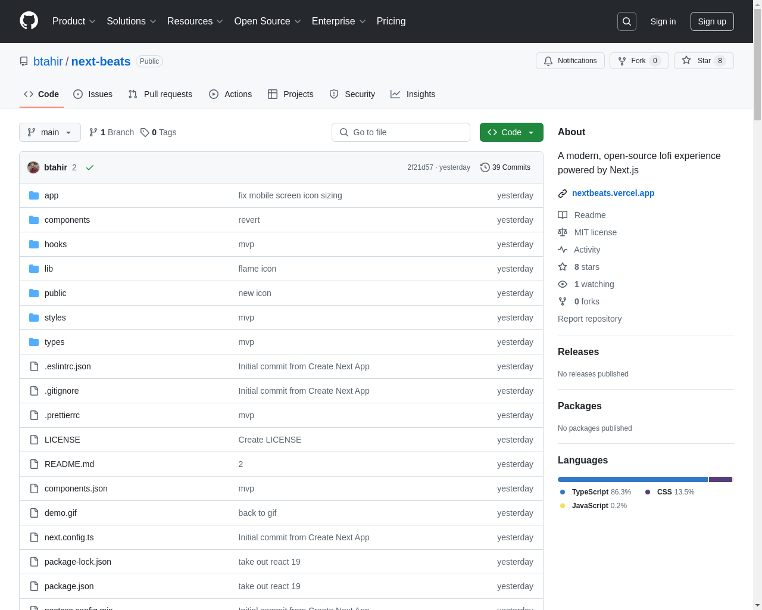The width and height of the screenshot is (762, 610).
Task: Click the TypeScript blue language bar segment
Action: tap(633, 480)
